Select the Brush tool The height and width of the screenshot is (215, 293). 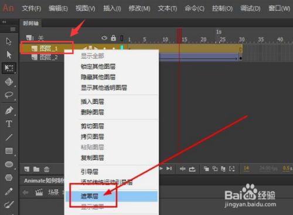tap(9, 204)
